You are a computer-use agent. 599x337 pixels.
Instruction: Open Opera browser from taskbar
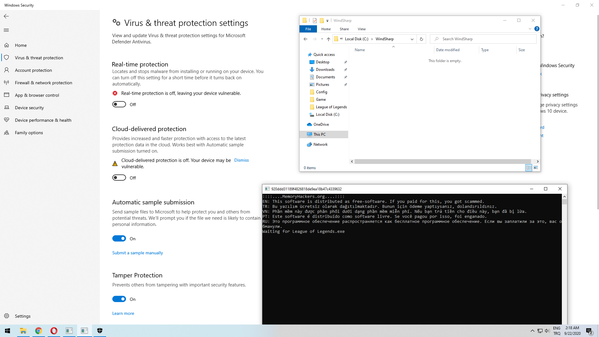(54, 331)
